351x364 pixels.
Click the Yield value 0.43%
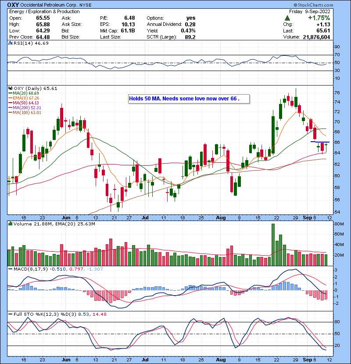188,31
